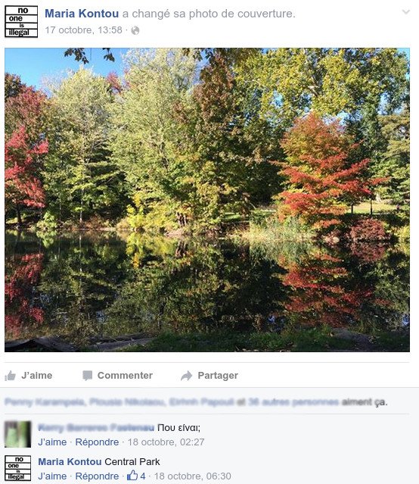Click the Commenter speech bubble icon

coord(87,376)
